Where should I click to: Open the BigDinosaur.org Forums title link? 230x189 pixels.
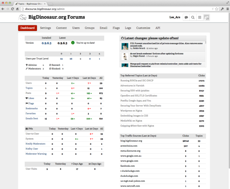(x=57, y=17)
